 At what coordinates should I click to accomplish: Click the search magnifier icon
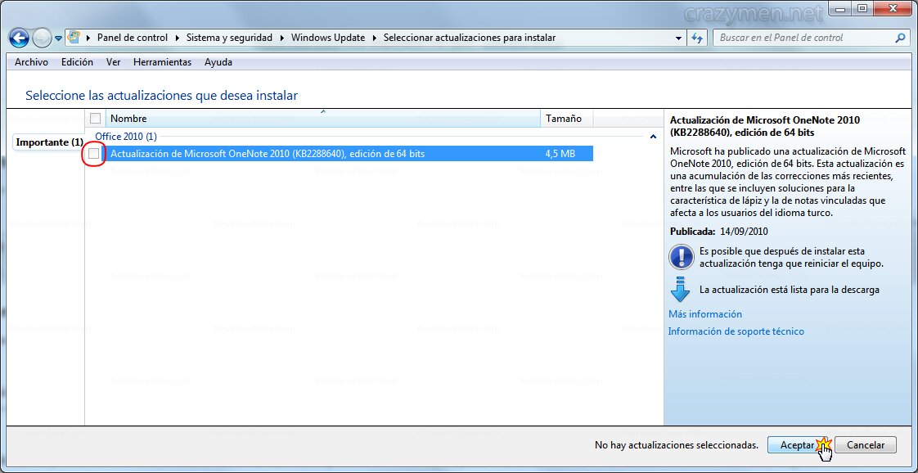(901, 38)
